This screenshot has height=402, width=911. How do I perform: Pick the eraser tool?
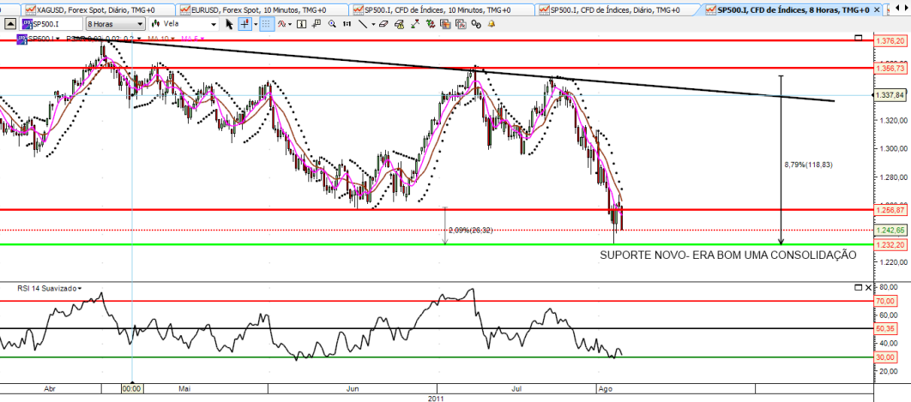384,24
